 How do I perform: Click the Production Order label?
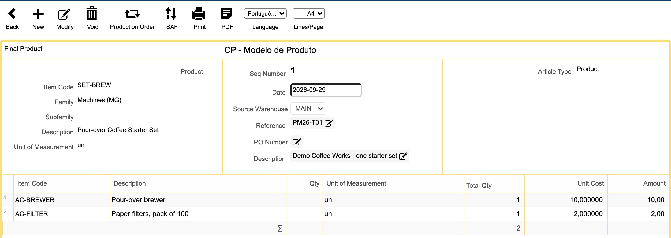[x=132, y=27]
